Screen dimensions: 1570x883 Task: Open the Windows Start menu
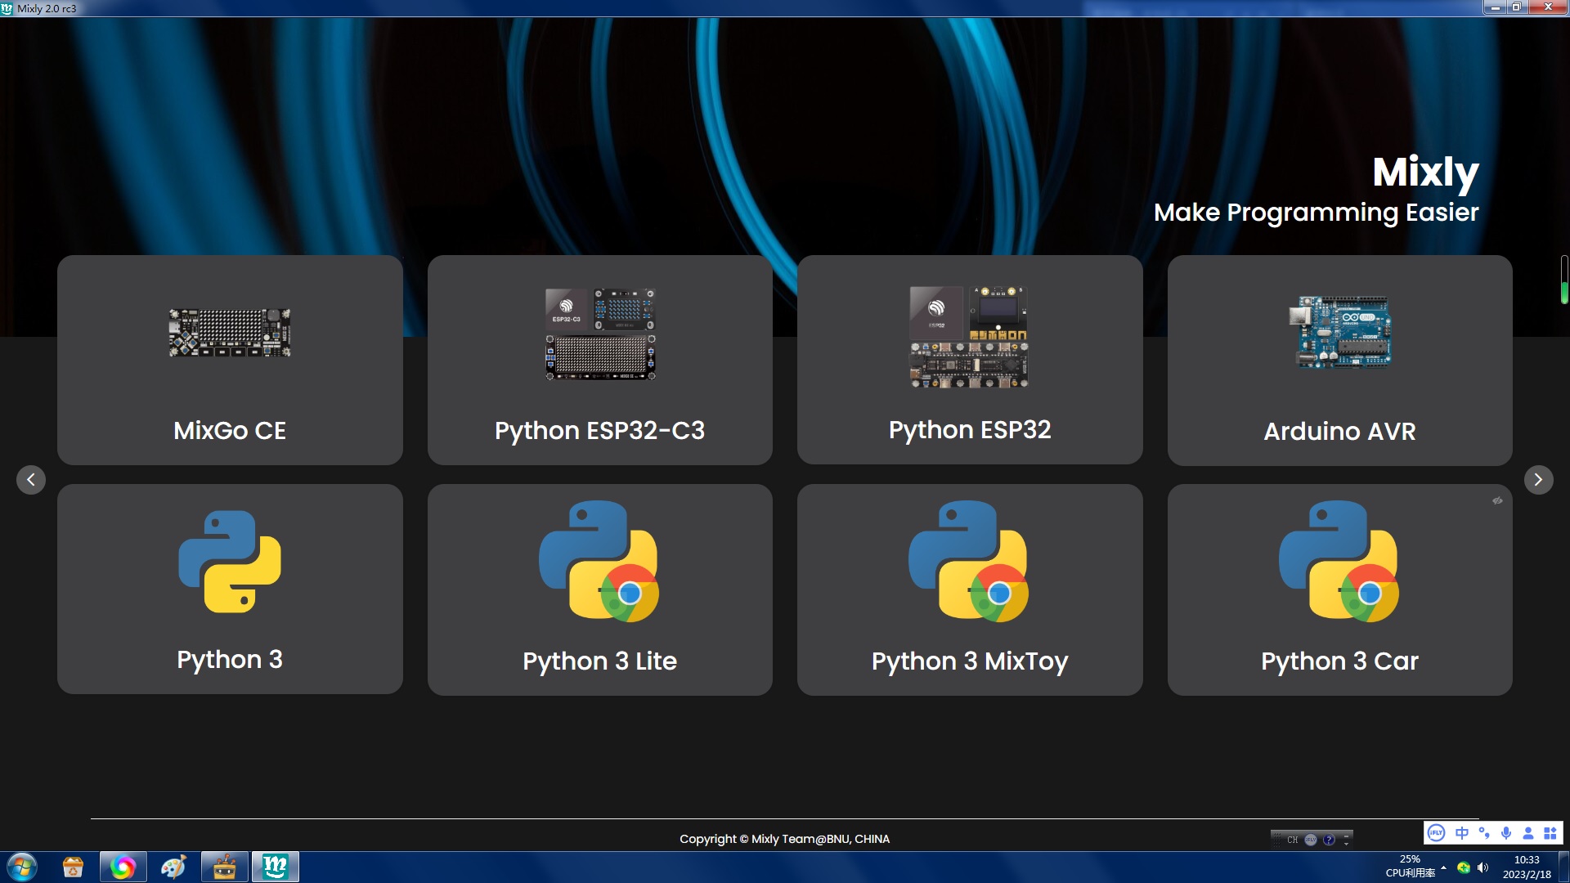[x=22, y=867]
